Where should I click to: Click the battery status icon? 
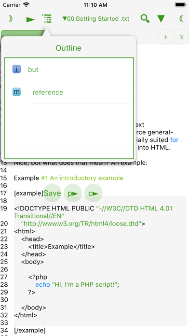pyautogui.click(x=180, y=5)
